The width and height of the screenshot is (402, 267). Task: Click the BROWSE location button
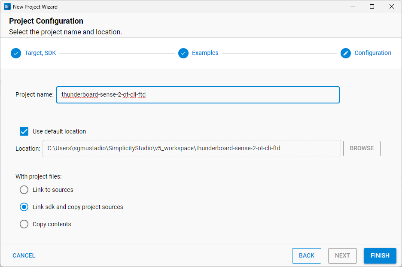click(362, 148)
